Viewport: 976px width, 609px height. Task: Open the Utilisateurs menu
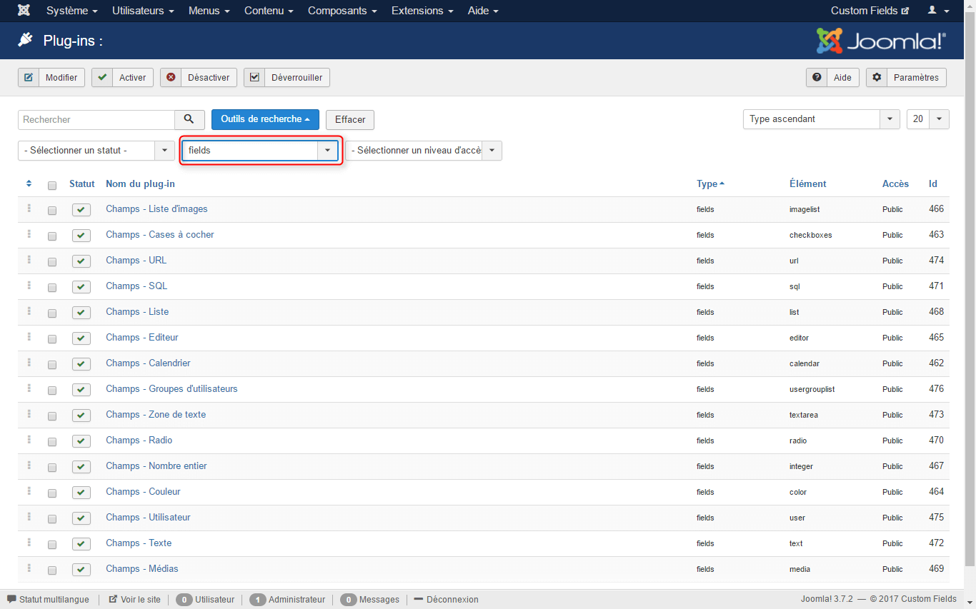(143, 11)
